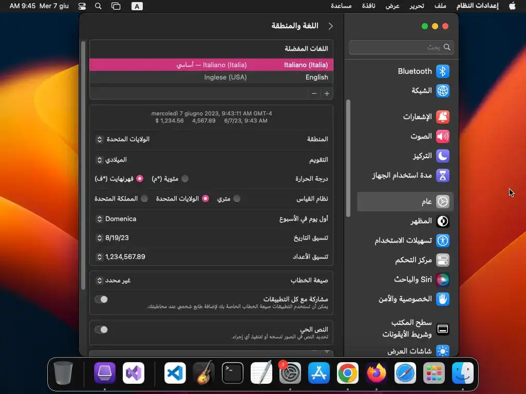Open input source A menu bar icon
Image resolution: width=526 pixels, height=394 pixels.
pyautogui.click(x=137, y=6)
